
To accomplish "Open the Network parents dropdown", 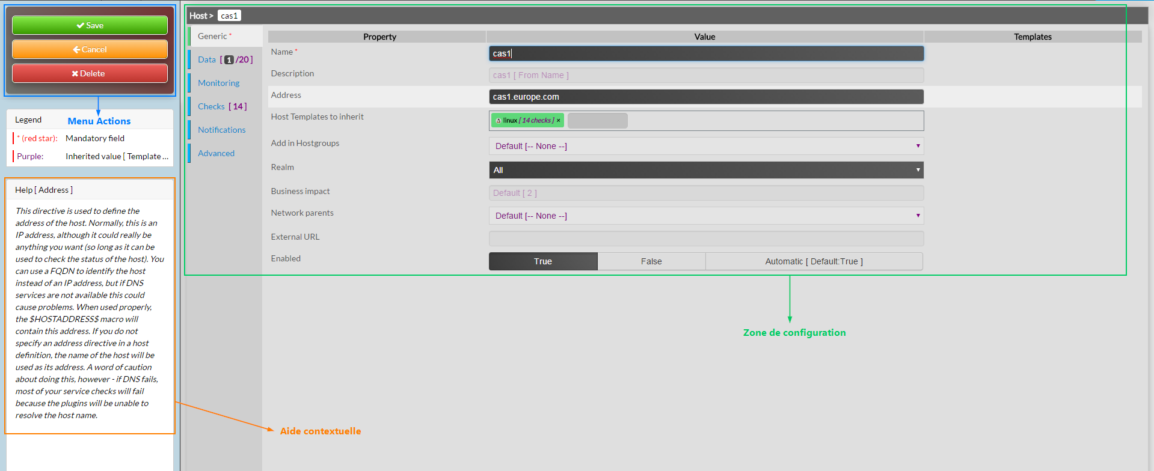I will 705,216.
